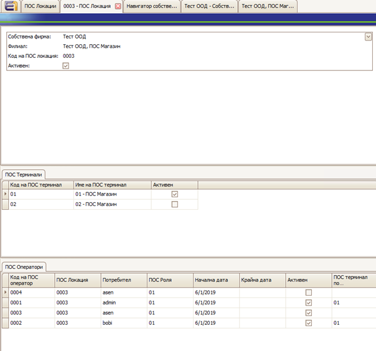The image size is (376, 351).
Task: Enable Активен checkbox for terminal 02
Action: tap(174, 204)
